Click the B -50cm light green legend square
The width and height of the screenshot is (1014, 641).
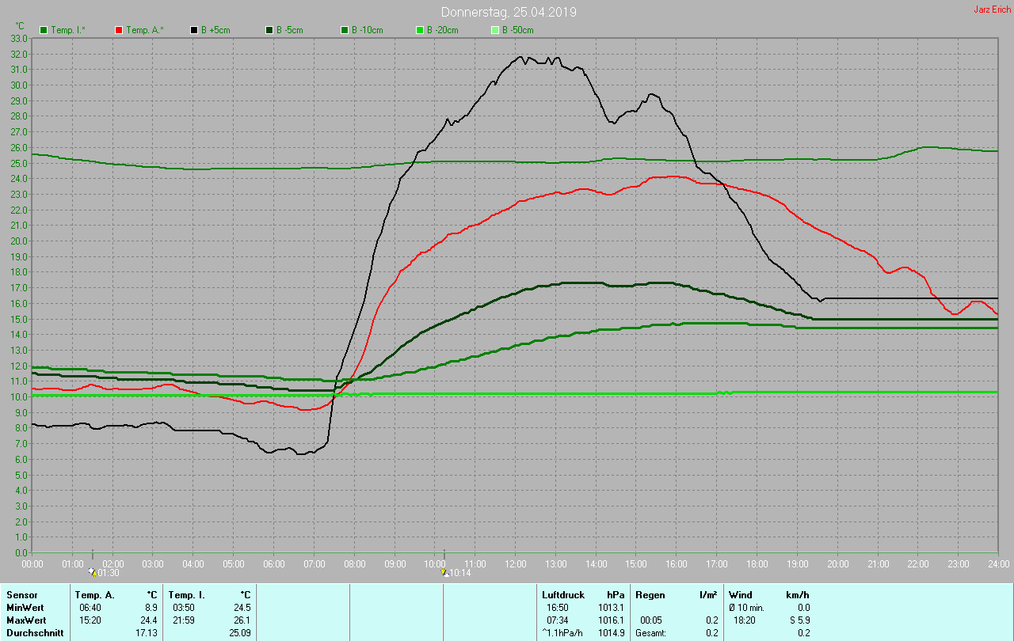(x=495, y=30)
